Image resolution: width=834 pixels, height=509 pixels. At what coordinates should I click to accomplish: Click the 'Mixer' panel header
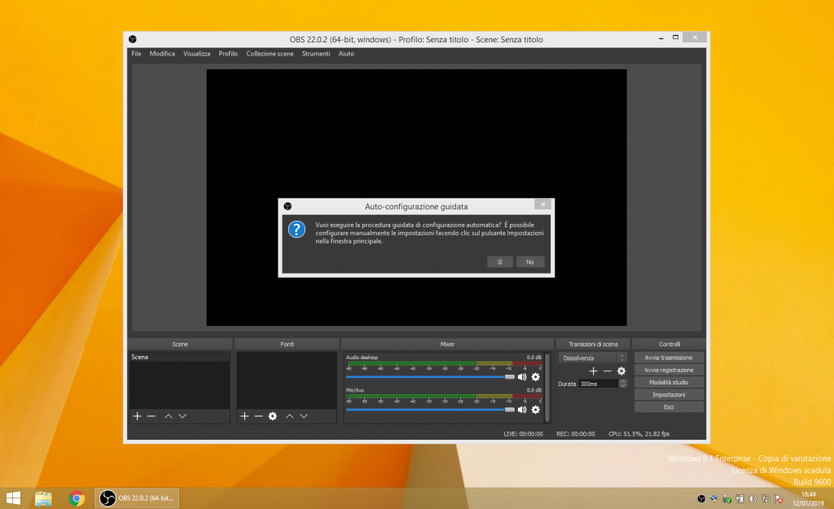click(447, 344)
